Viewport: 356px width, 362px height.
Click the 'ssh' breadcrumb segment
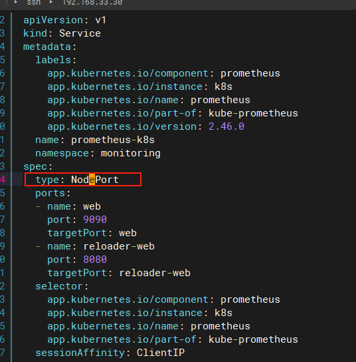point(34,3)
